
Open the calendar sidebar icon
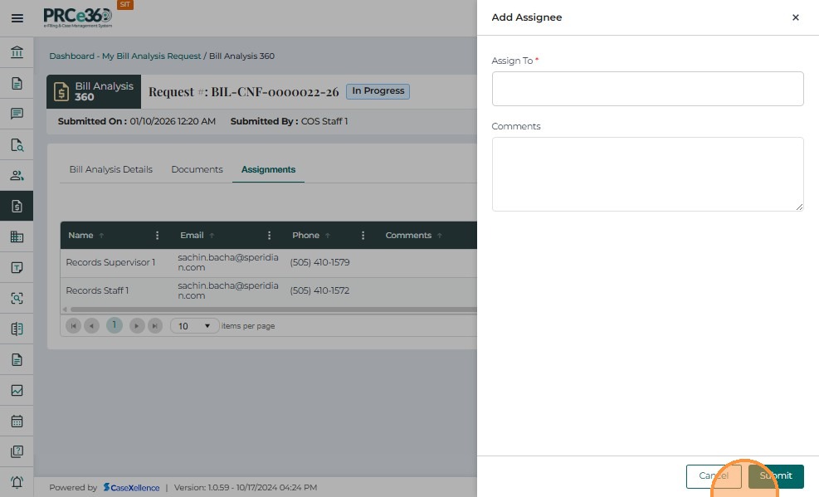tap(17, 421)
